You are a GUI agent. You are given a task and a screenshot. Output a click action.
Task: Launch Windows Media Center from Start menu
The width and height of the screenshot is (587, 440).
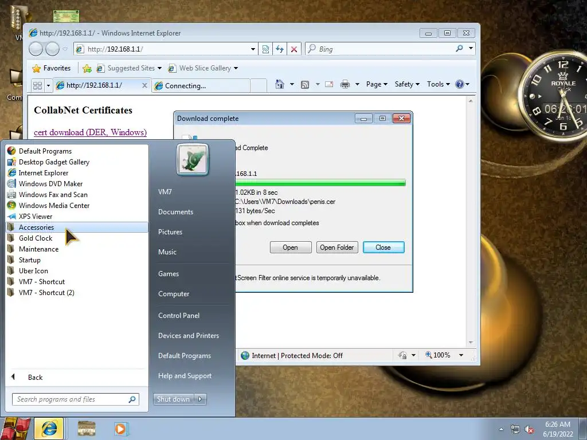(x=77, y=206)
